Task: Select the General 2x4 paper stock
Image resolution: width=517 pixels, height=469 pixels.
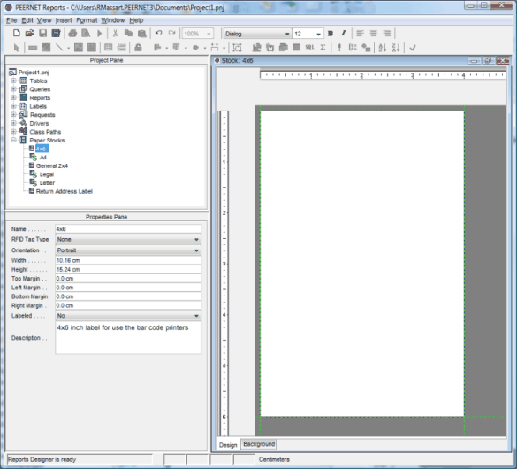Action: [x=52, y=166]
